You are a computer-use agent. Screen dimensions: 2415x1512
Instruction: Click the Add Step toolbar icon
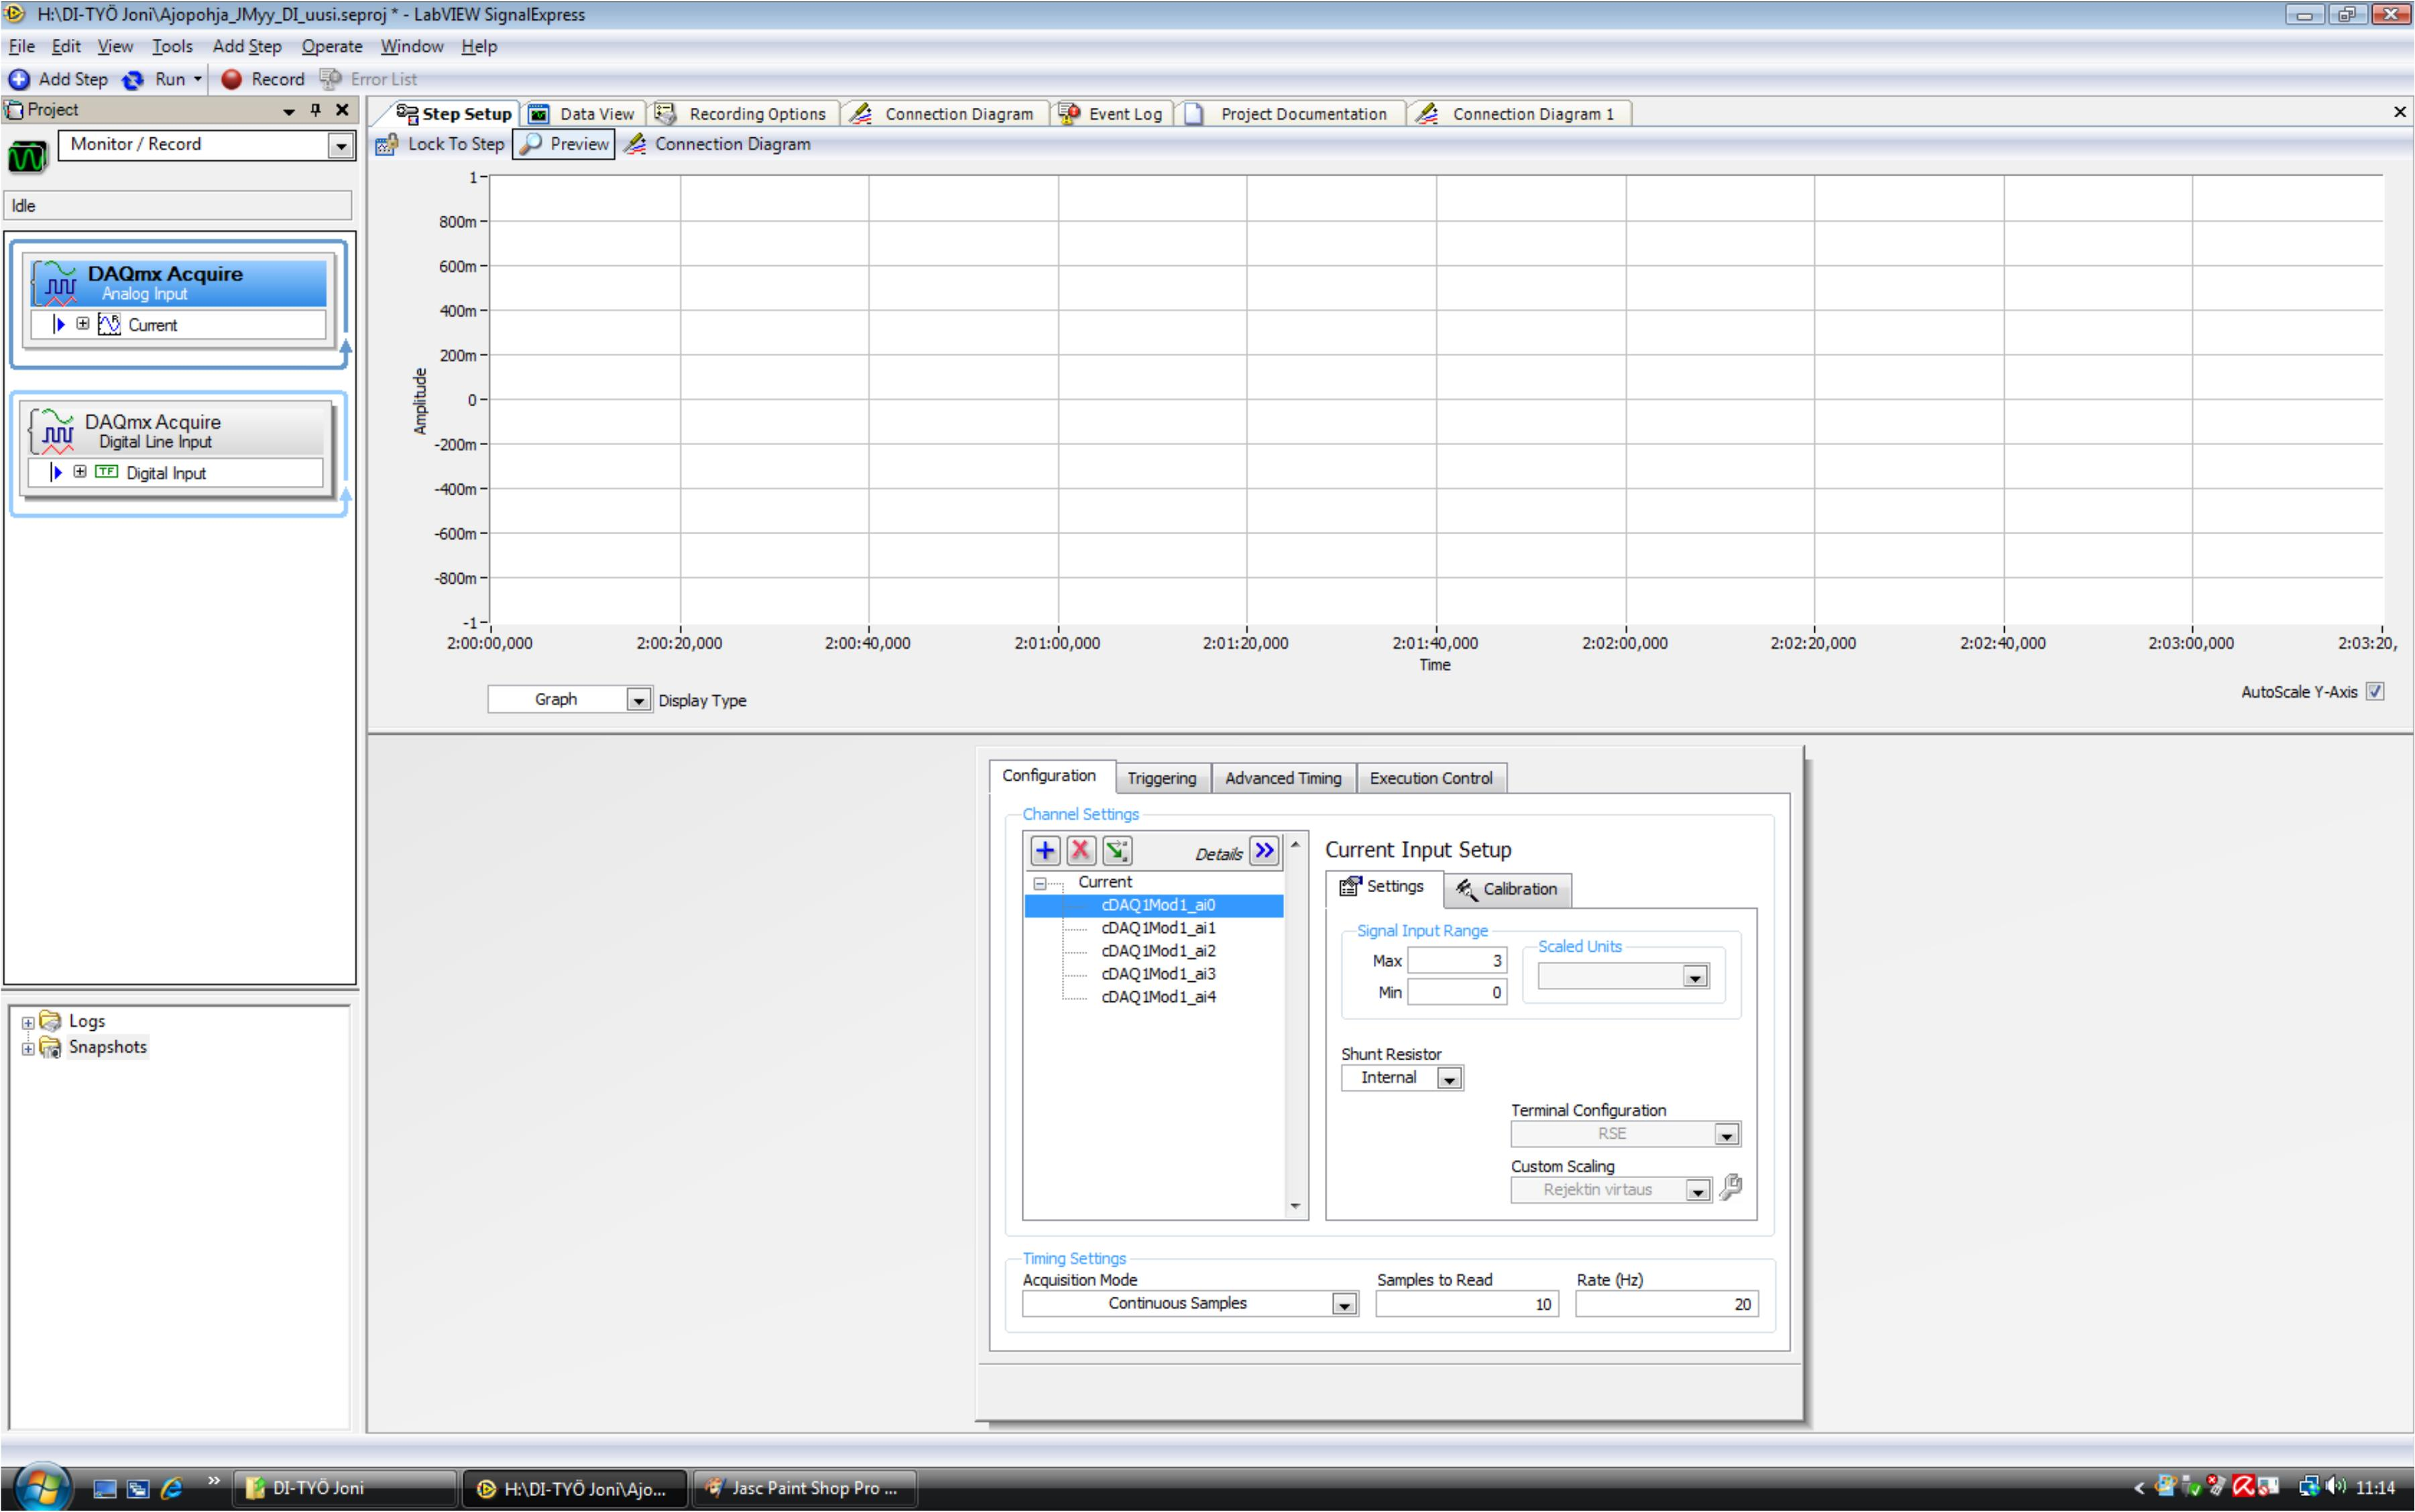19,79
